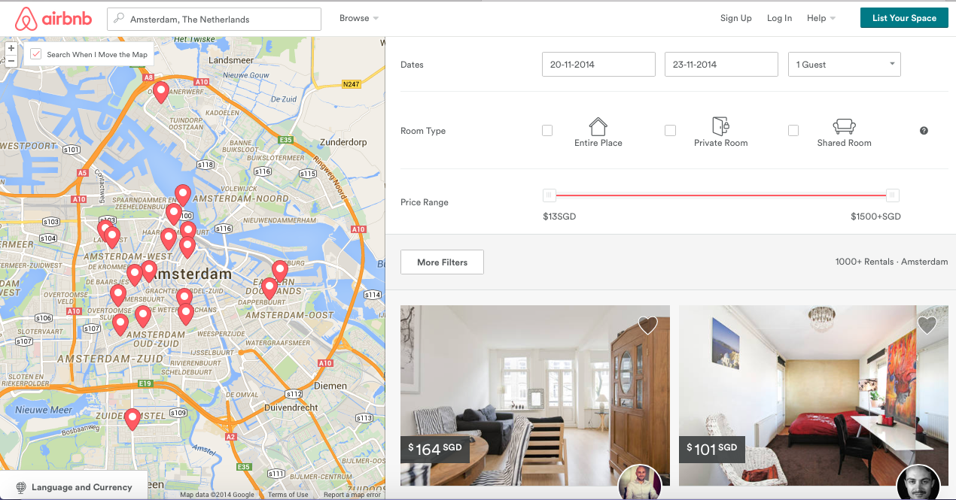Save the $101 SGD listing to wishlist

tap(927, 325)
